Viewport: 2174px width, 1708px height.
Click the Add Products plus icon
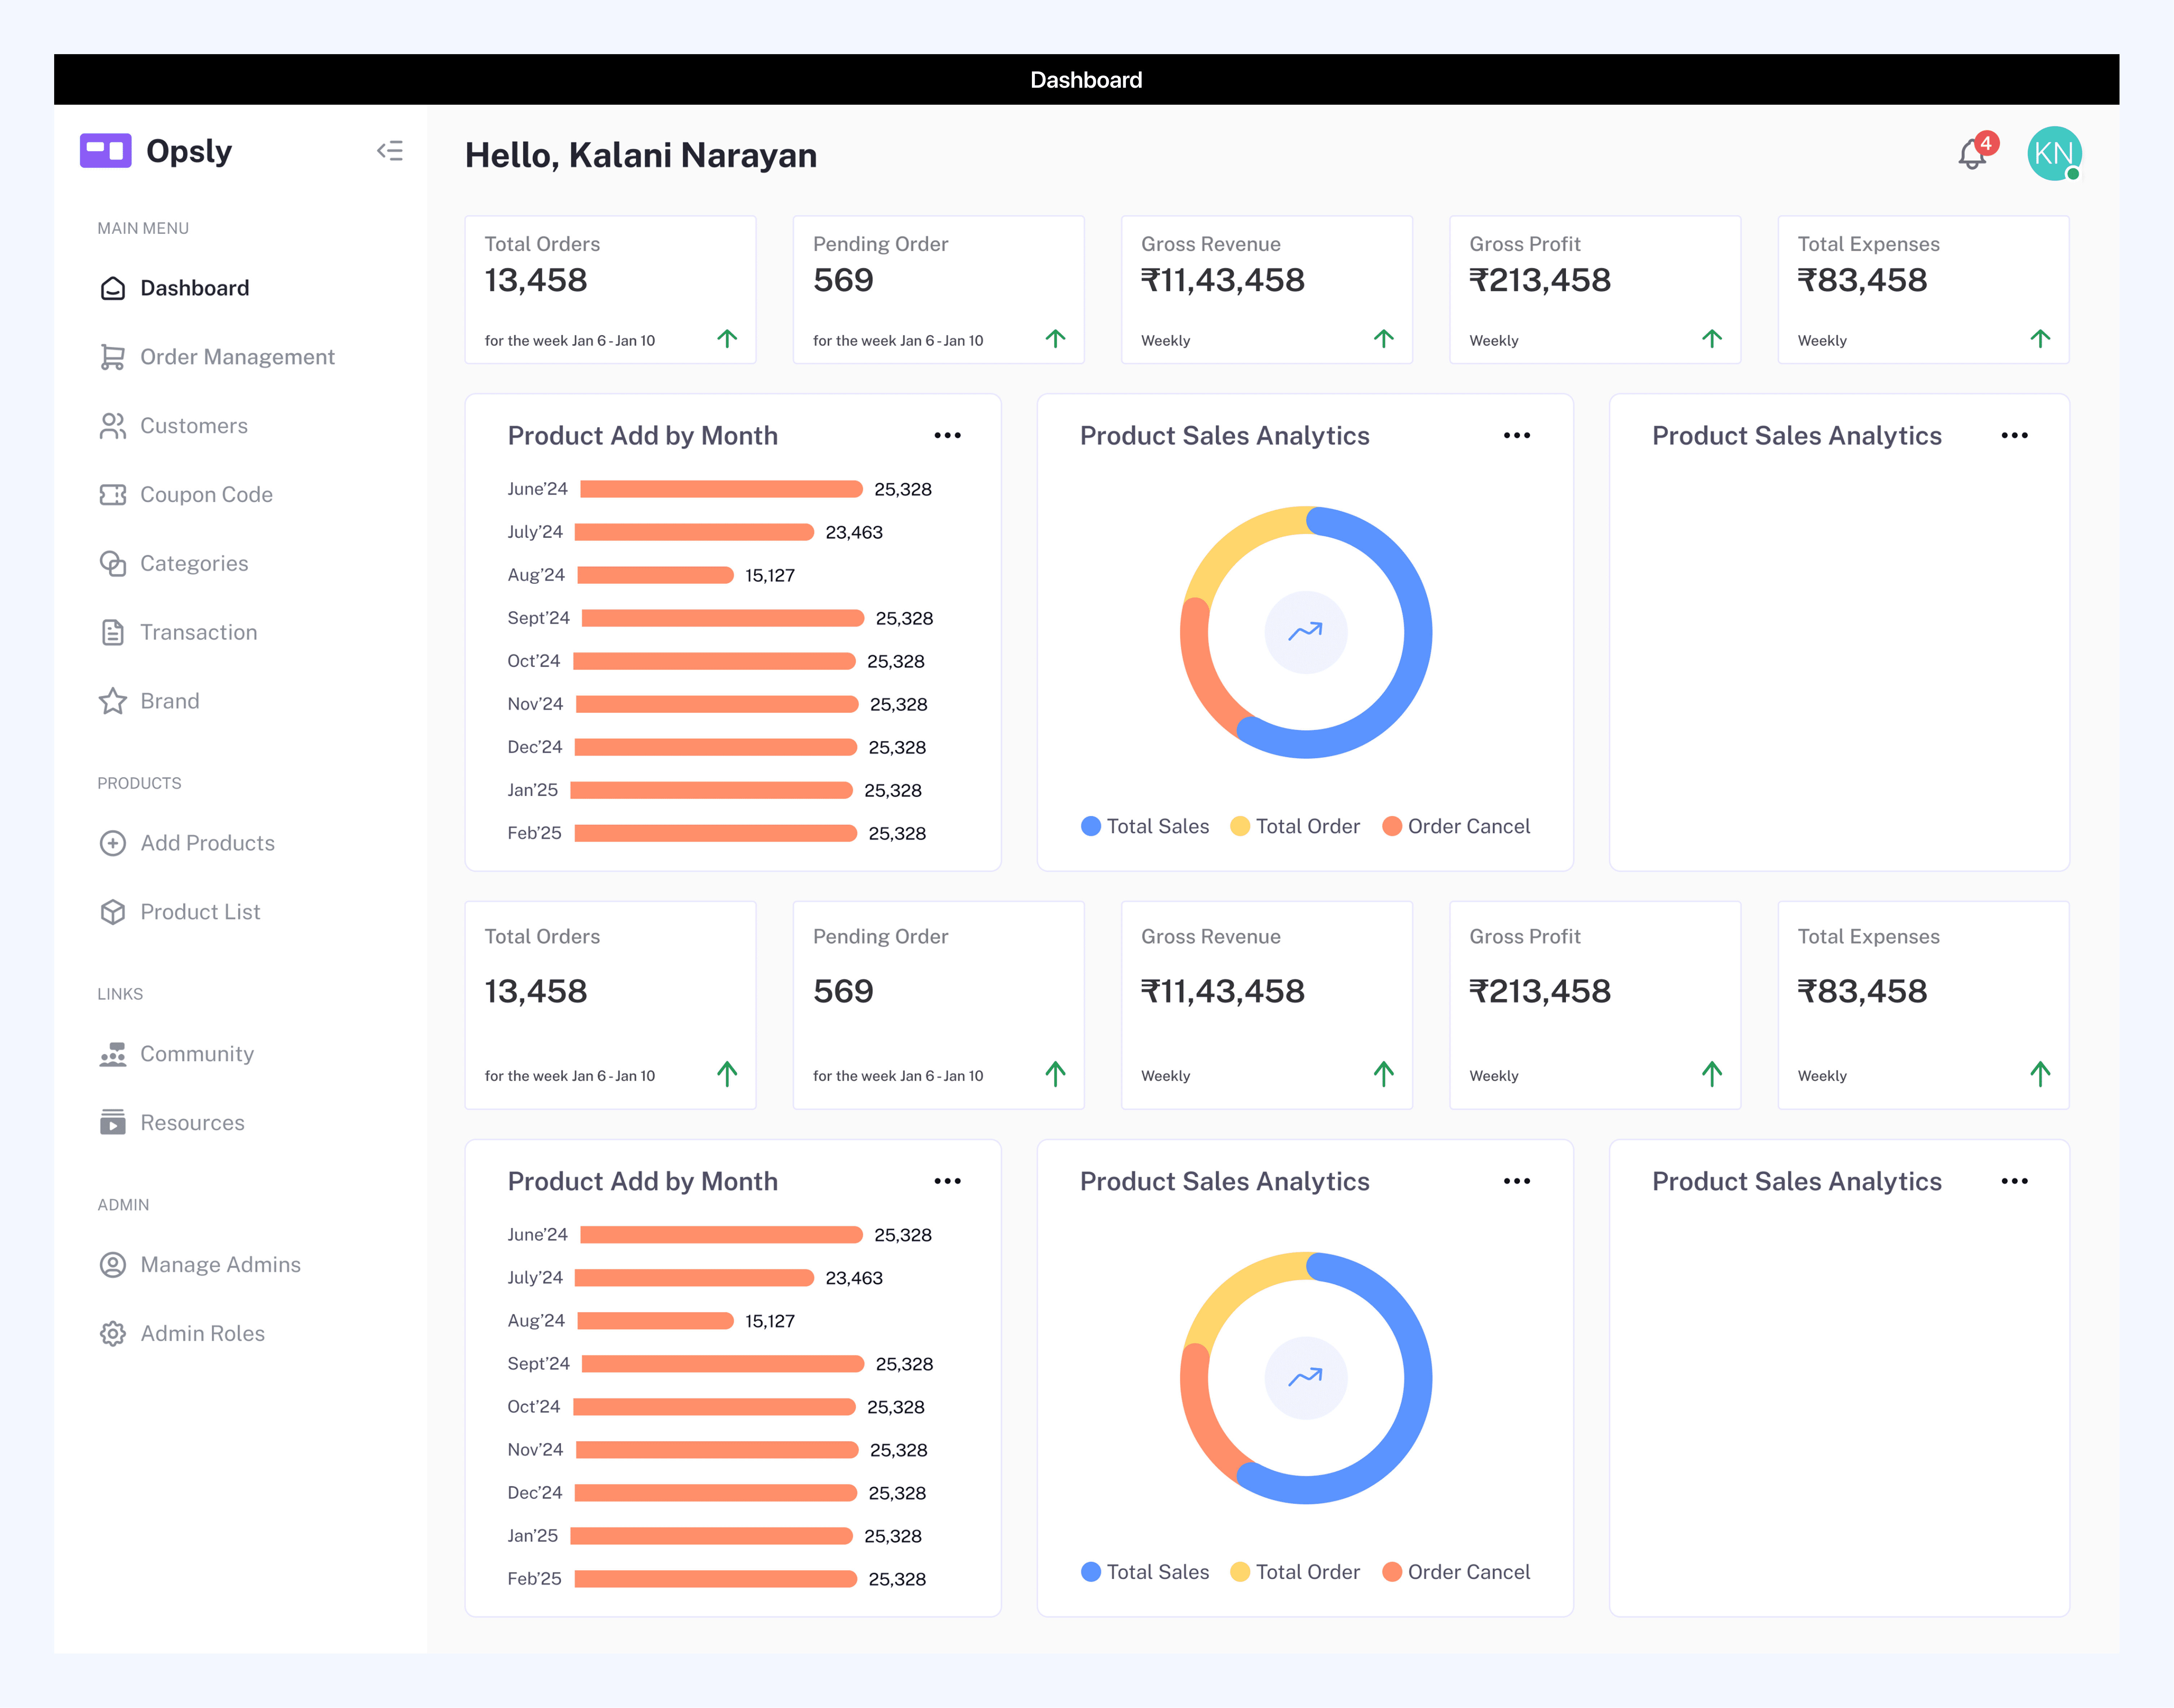click(113, 843)
